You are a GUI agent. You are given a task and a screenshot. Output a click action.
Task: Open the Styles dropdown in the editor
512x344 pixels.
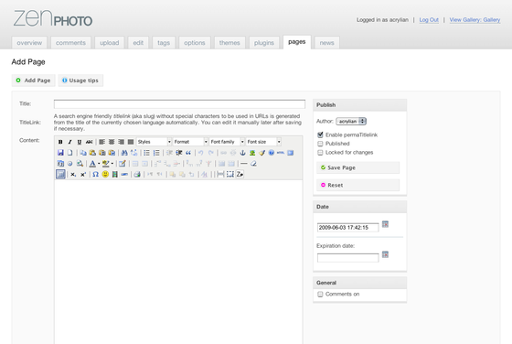154,142
